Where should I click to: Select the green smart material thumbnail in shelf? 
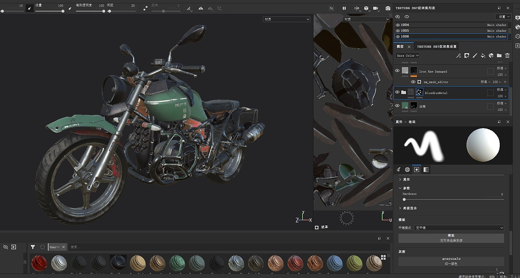[x=177, y=263]
